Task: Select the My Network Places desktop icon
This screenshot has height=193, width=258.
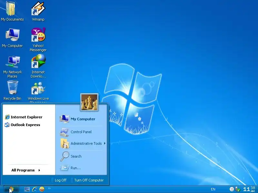Action: [12, 67]
